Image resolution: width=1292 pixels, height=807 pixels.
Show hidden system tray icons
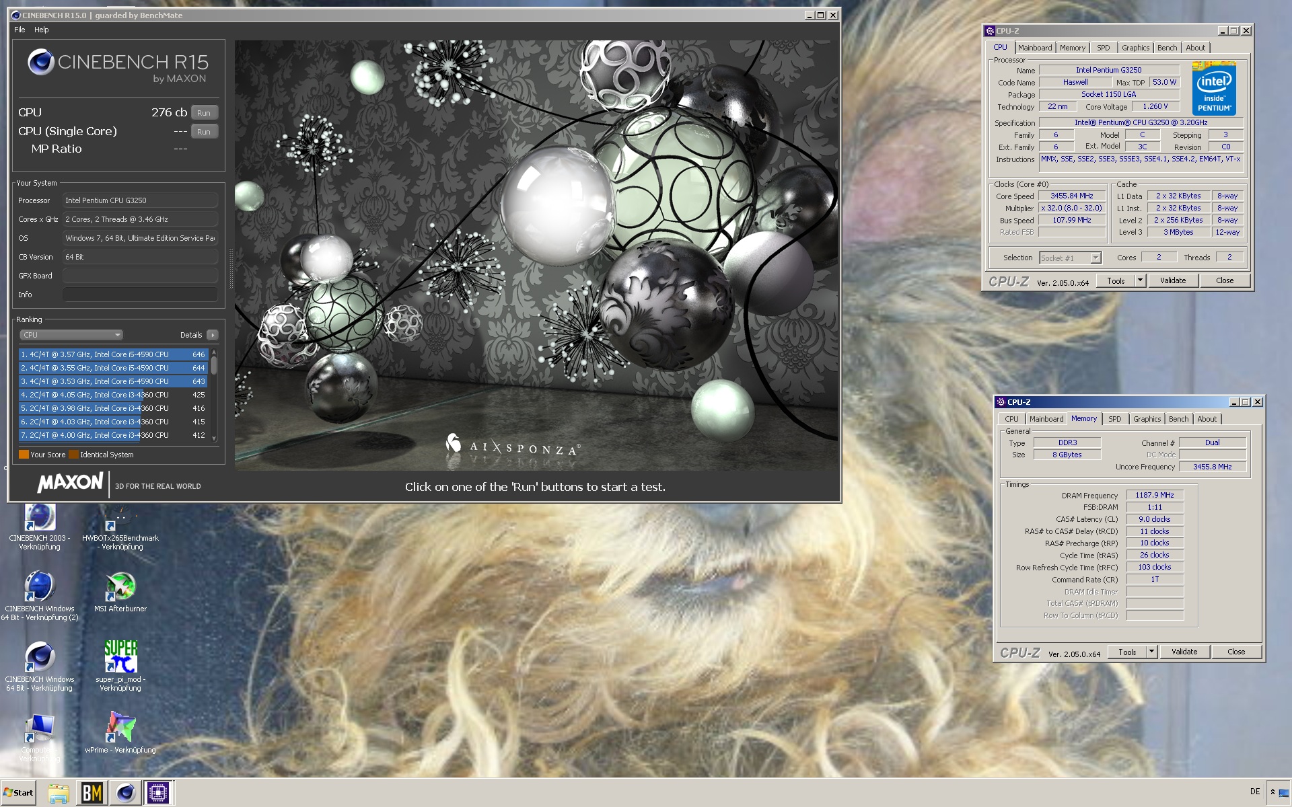[x=1272, y=792]
